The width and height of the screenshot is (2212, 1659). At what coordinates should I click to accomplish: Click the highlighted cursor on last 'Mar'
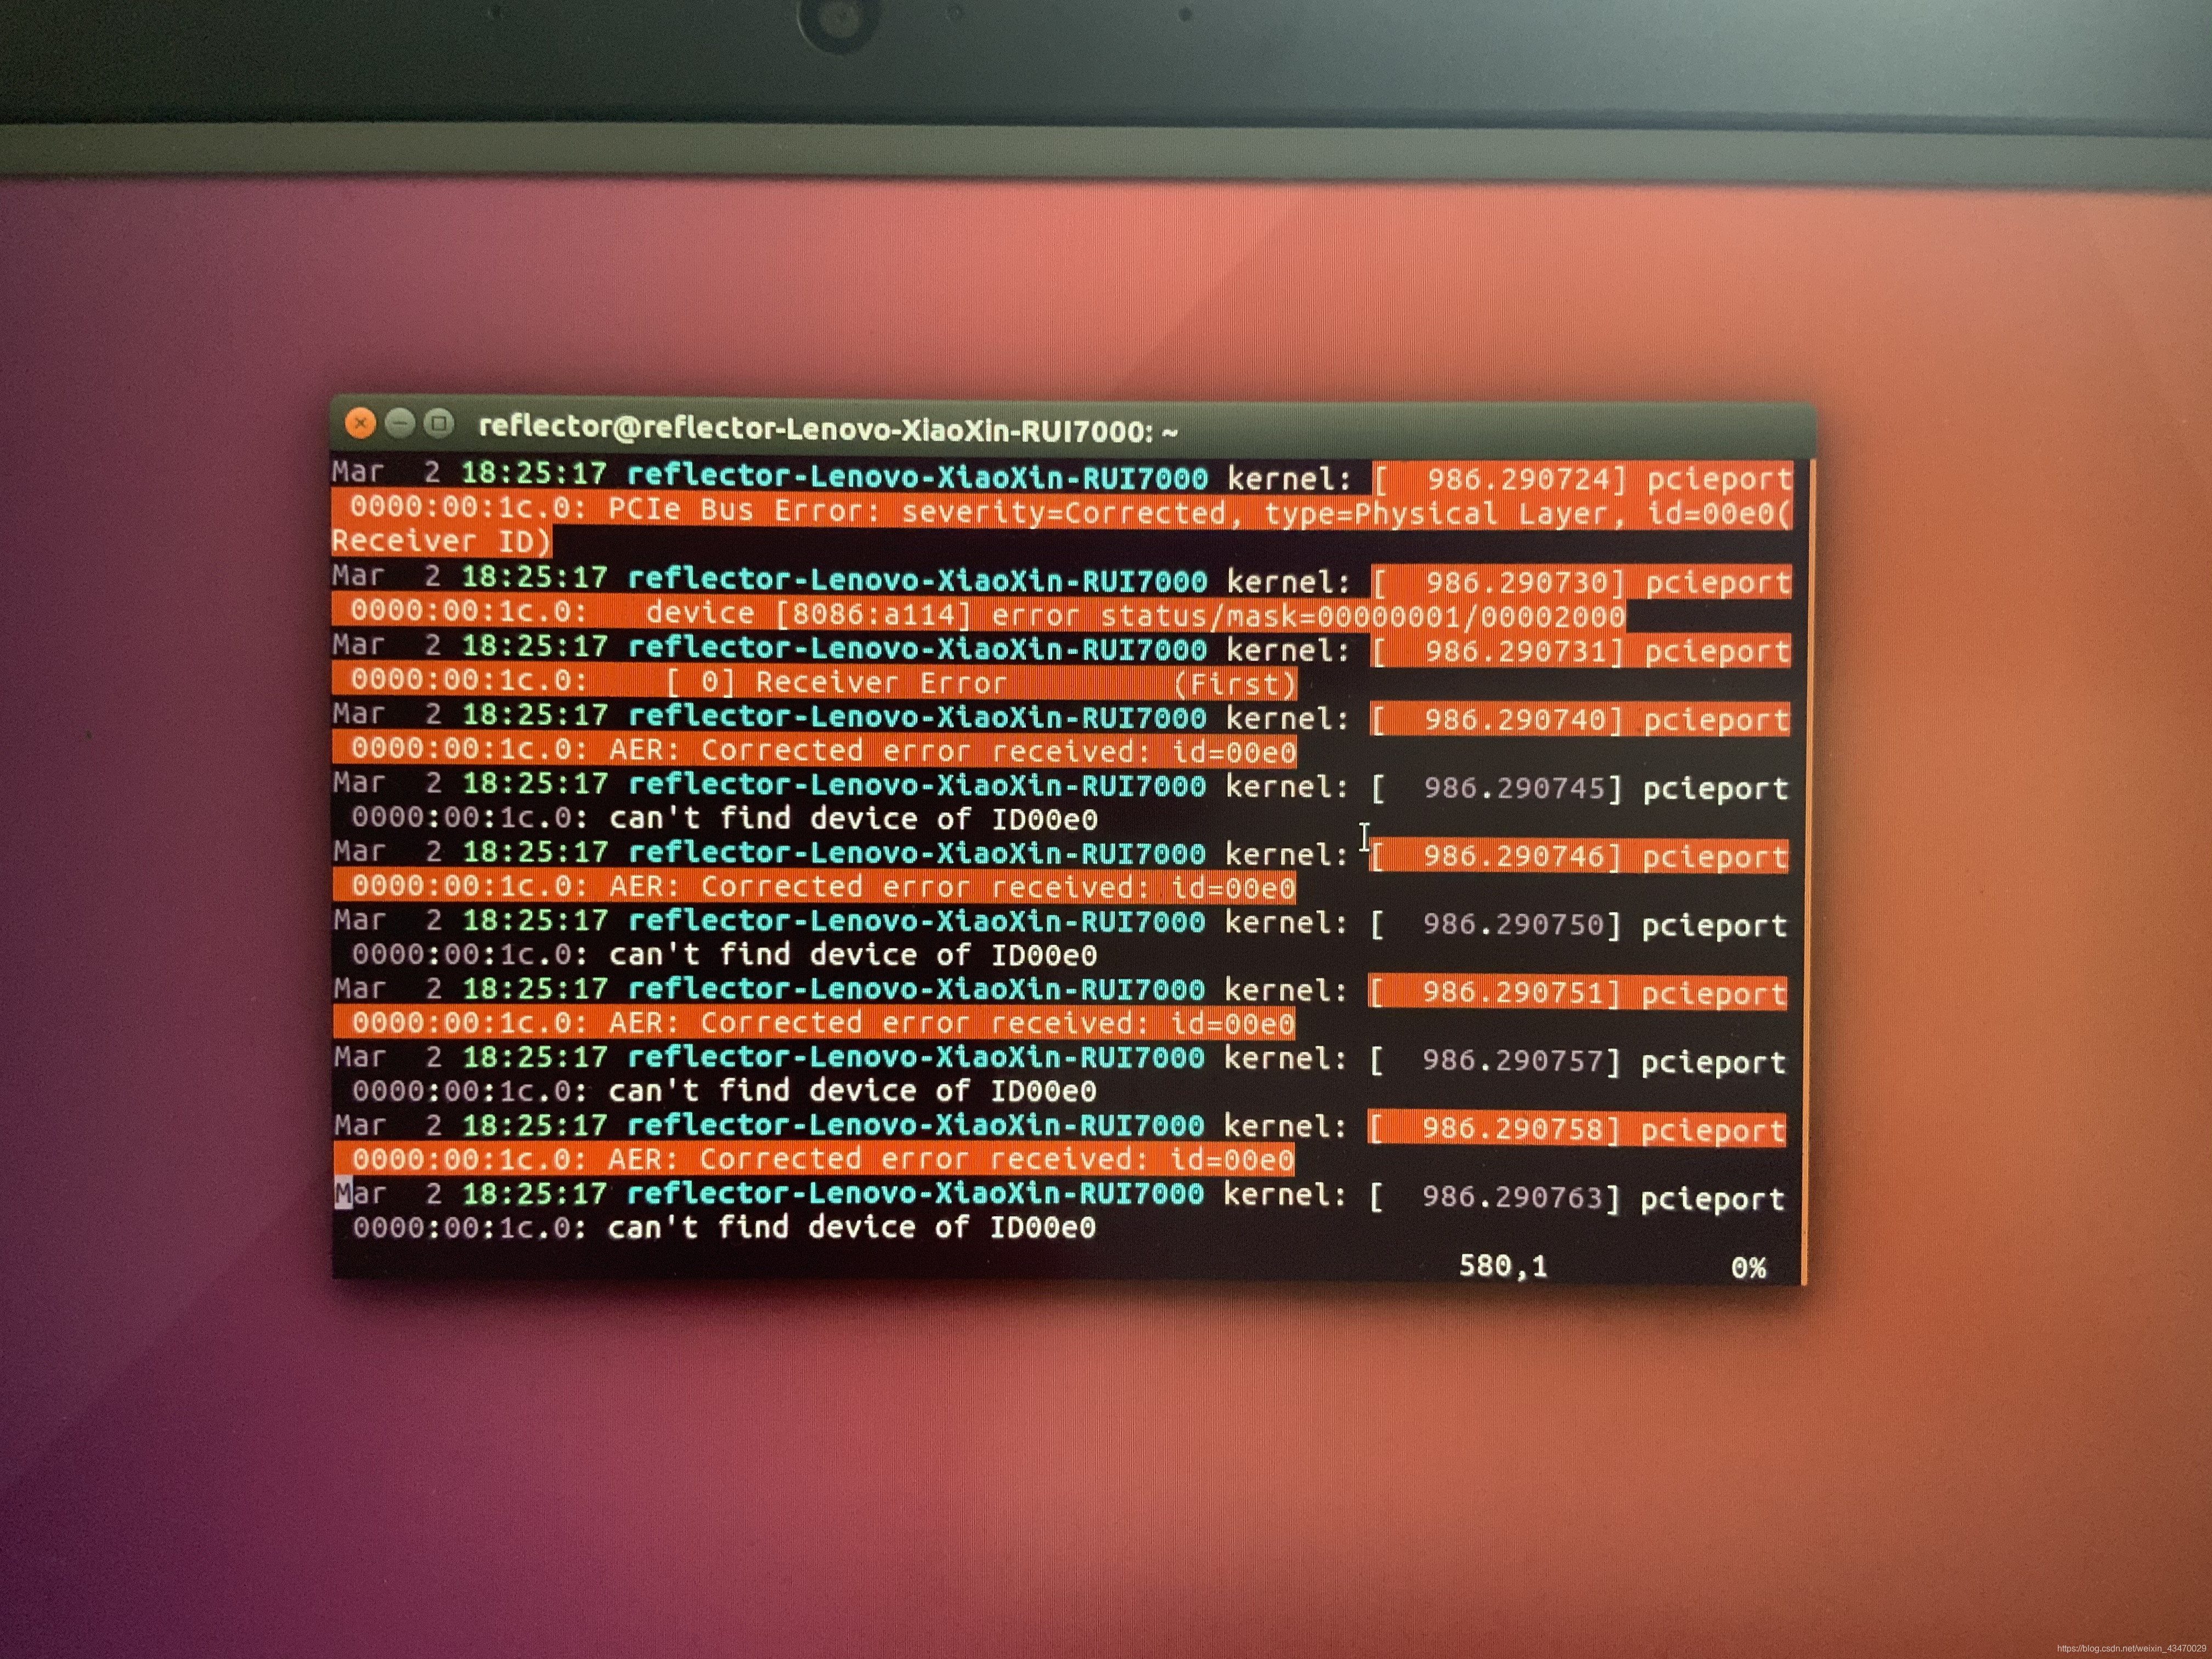pyautogui.click(x=343, y=1193)
